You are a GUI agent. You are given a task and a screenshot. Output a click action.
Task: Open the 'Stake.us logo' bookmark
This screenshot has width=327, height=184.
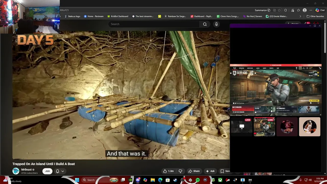click(72, 16)
